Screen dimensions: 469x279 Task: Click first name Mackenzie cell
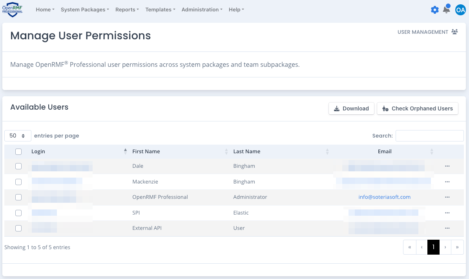coord(145,182)
